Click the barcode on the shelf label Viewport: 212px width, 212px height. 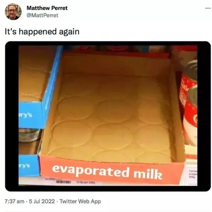click(64, 182)
